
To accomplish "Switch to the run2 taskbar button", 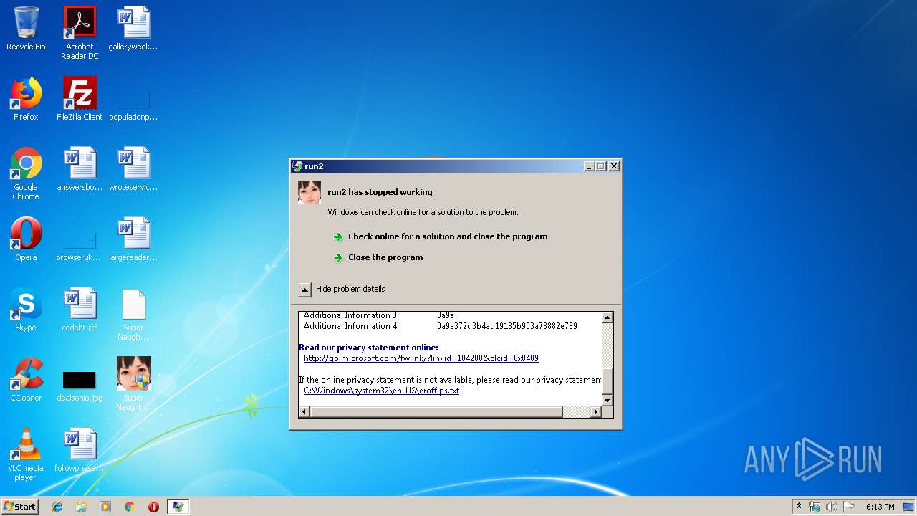I will [x=178, y=507].
